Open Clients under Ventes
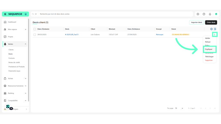221x124 pixels. (11, 50)
